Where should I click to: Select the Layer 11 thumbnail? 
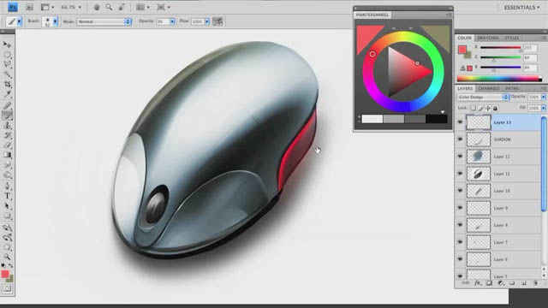coord(479,174)
